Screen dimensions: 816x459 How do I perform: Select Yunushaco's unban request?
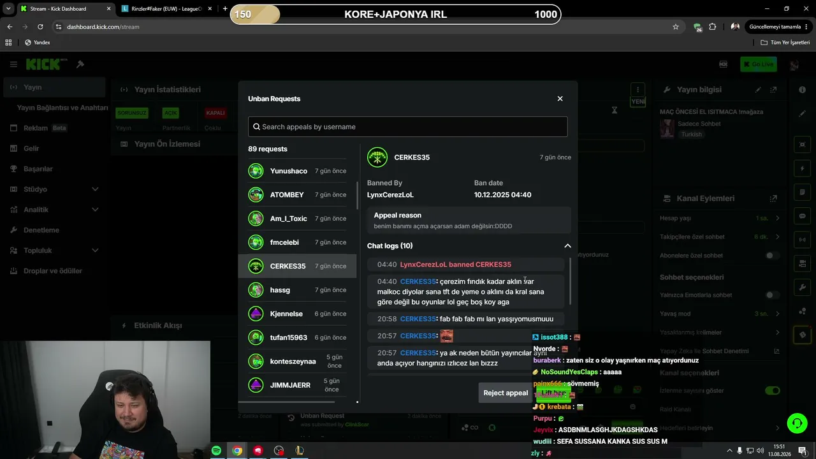(297, 171)
